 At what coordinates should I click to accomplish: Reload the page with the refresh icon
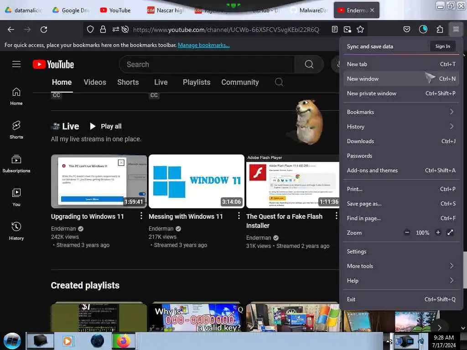tap(44, 30)
